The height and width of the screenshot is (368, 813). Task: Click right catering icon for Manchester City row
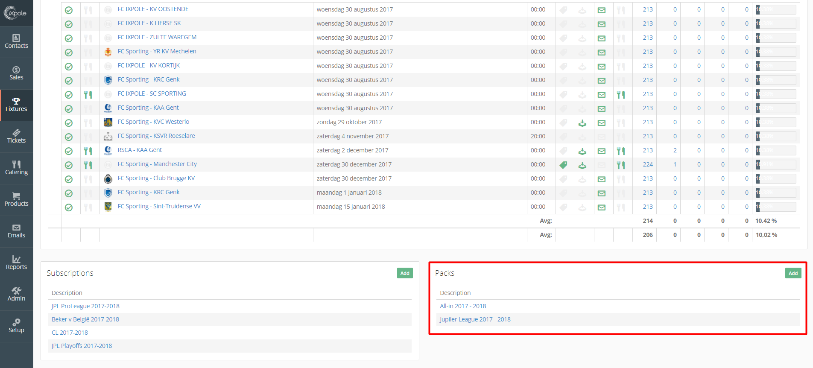pyautogui.click(x=621, y=165)
